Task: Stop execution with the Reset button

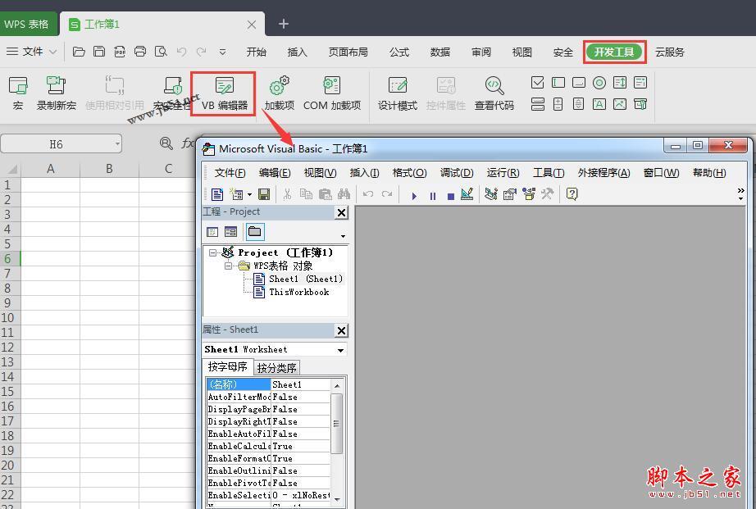Action: [x=451, y=196]
